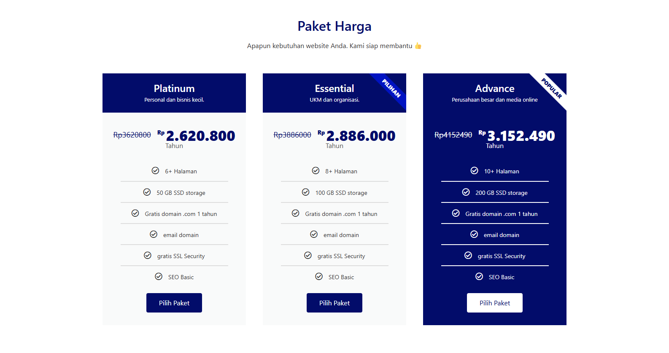
Task: Click check icon beside 50 GB SSD storage
Action: pos(147,192)
